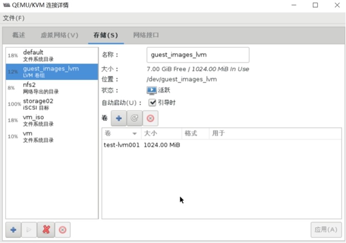Click the pool name input field
Image resolution: width=346 pixels, height=243 pixels.
click(x=198, y=55)
